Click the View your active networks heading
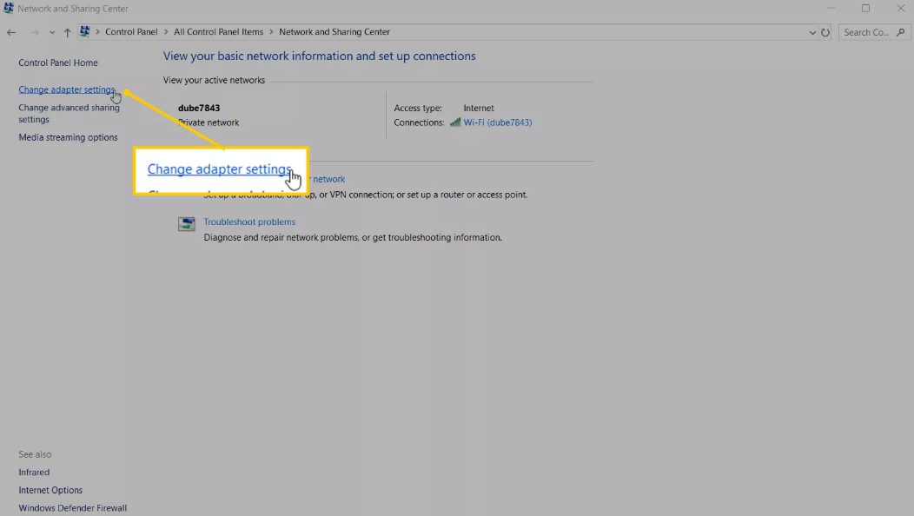This screenshot has width=914, height=516. pos(214,81)
